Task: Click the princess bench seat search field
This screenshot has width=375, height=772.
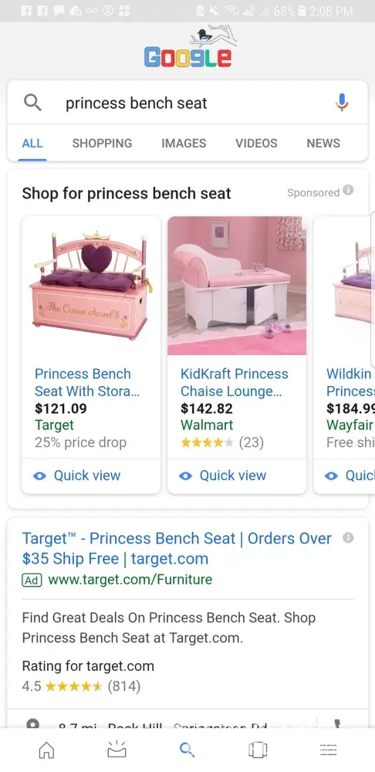Action: pos(187,103)
